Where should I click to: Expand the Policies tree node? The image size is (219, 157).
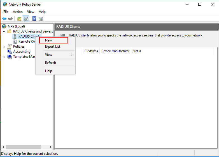tap(4, 47)
